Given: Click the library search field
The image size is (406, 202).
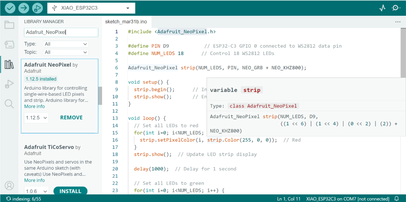Looking at the screenshot, I should 61,33.
